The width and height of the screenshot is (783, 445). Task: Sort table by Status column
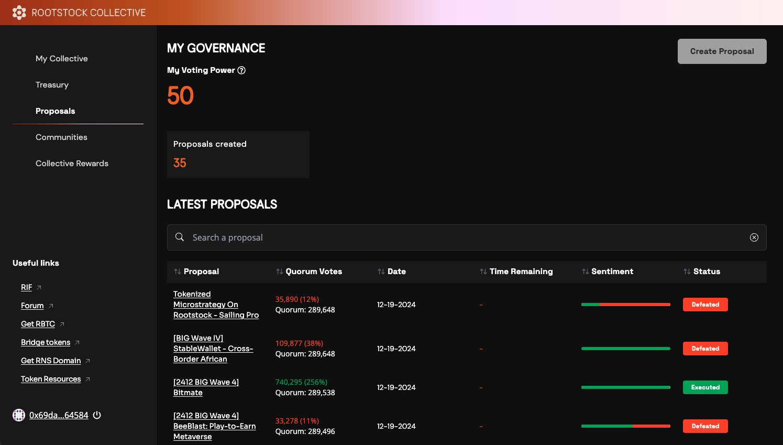pos(702,272)
